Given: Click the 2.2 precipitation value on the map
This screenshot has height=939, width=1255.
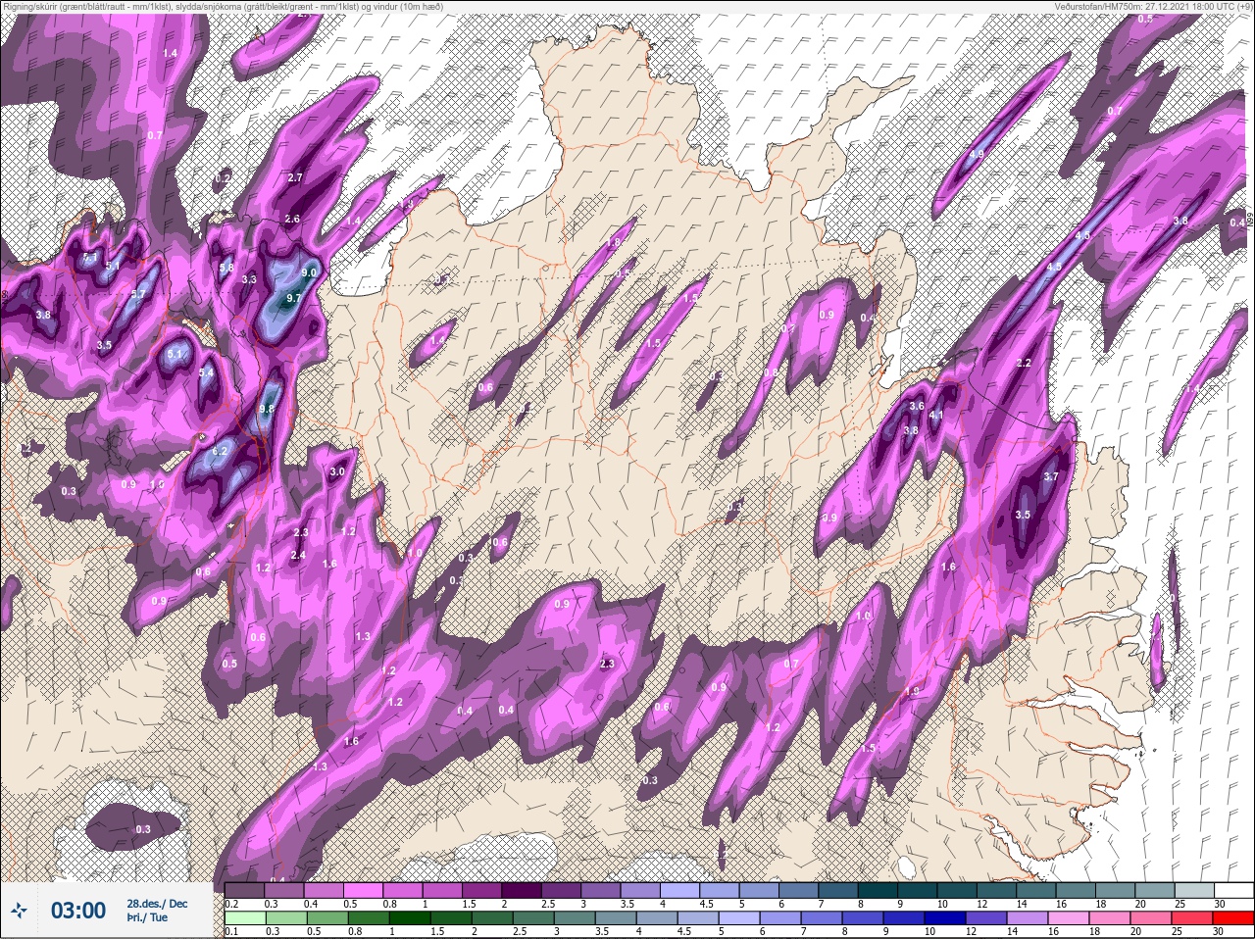Looking at the screenshot, I should (x=1025, y=364).
